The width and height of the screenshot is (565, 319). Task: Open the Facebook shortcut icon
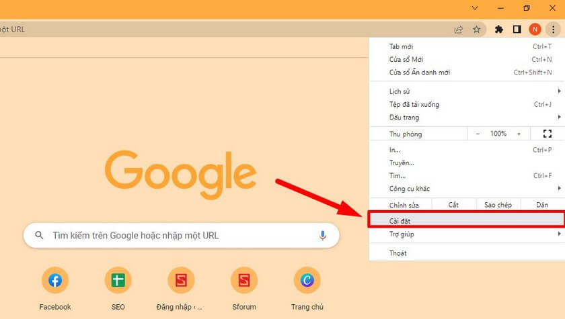click(55, 281)
